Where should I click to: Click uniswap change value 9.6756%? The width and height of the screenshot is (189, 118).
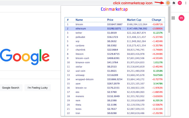pos(158,75)
